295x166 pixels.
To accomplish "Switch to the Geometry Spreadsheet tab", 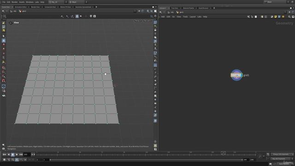I will (83, 7).
